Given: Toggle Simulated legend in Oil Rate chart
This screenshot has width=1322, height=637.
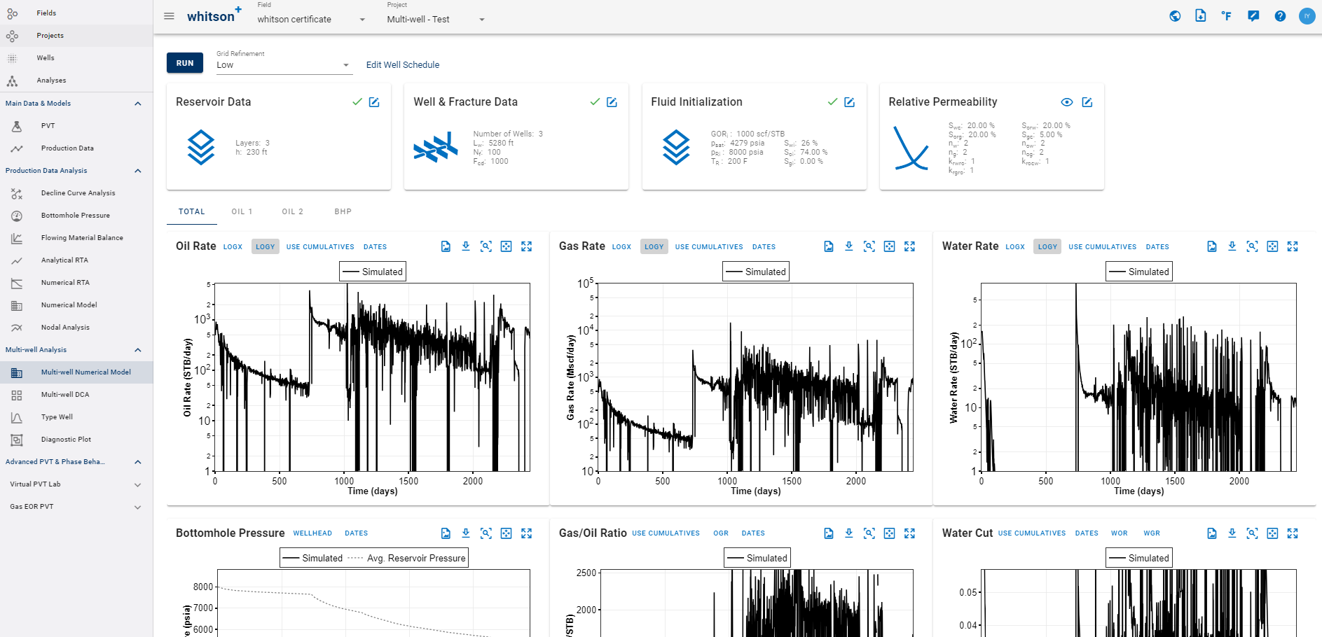Looking at the screenshot, I should point(373,272).
